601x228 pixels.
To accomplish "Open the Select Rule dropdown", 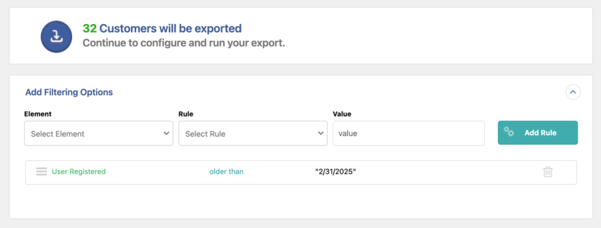I will click(x=253, y=134).
